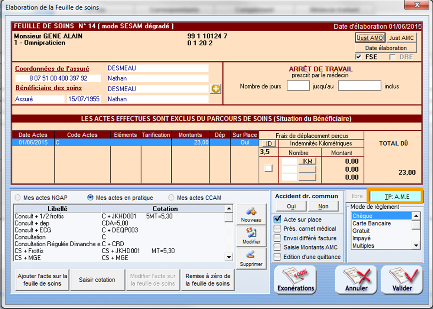Click the Nombre de jours input field
Viewport: 433px width, 309px height.
point(298,86)
